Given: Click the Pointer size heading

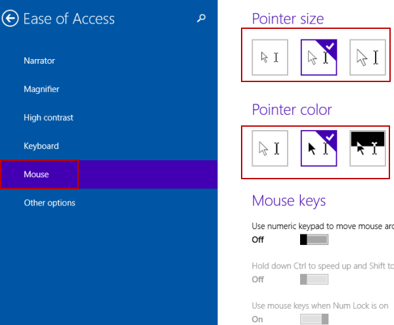Looking at the screenshot, I should [x=288, y=18].
